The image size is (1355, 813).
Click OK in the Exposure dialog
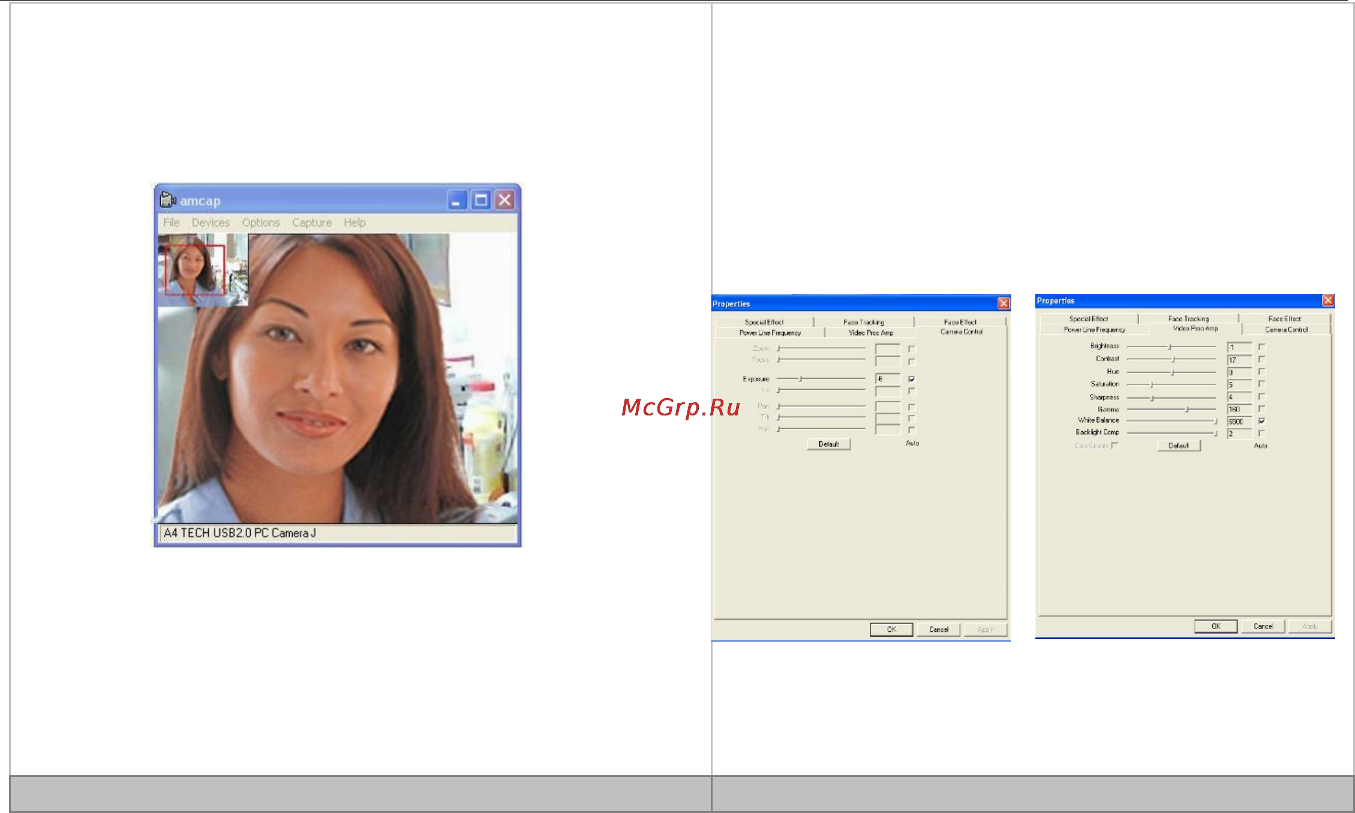pyautogui.click(x=891, y=630)
